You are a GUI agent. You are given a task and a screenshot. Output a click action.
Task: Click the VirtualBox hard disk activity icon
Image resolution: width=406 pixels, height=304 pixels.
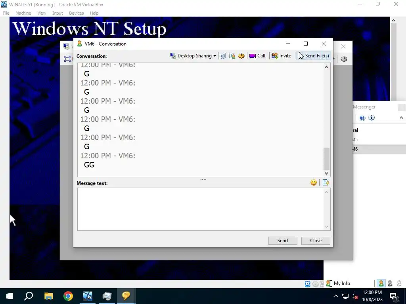(308, 284)
